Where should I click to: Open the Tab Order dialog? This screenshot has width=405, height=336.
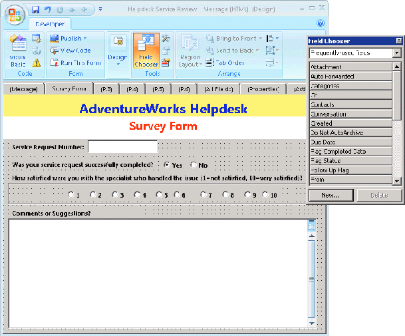coord(225,63)
